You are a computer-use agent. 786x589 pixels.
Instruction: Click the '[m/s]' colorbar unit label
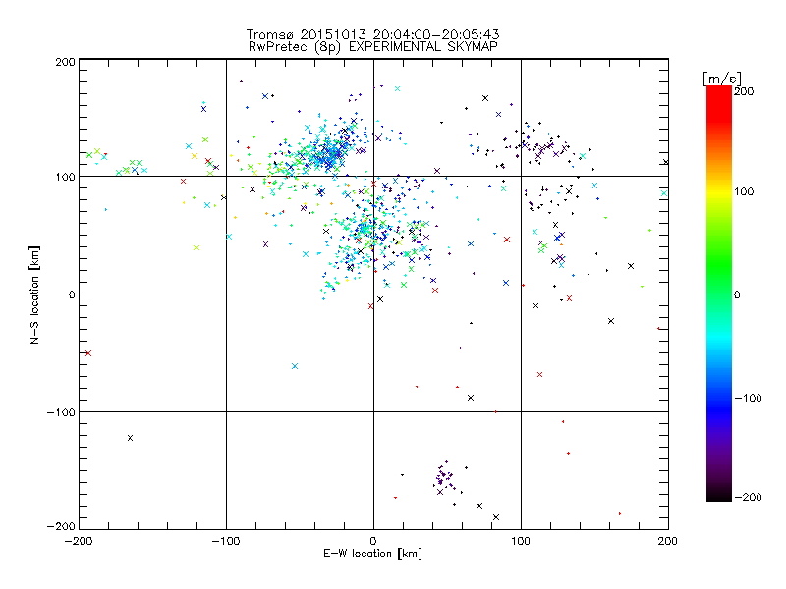point(722,79)
